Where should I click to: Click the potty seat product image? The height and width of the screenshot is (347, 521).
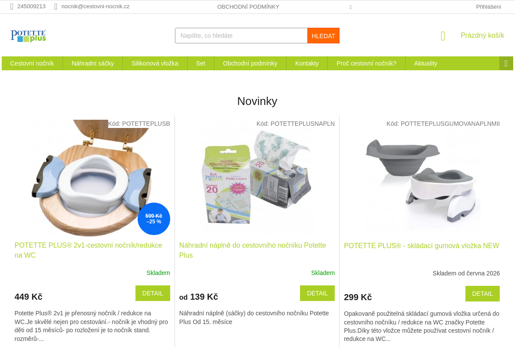coord(92,177)
